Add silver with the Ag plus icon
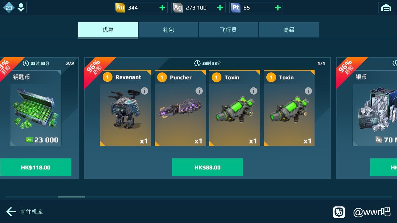This screenshot has width=397, height=223. point(220,8)
